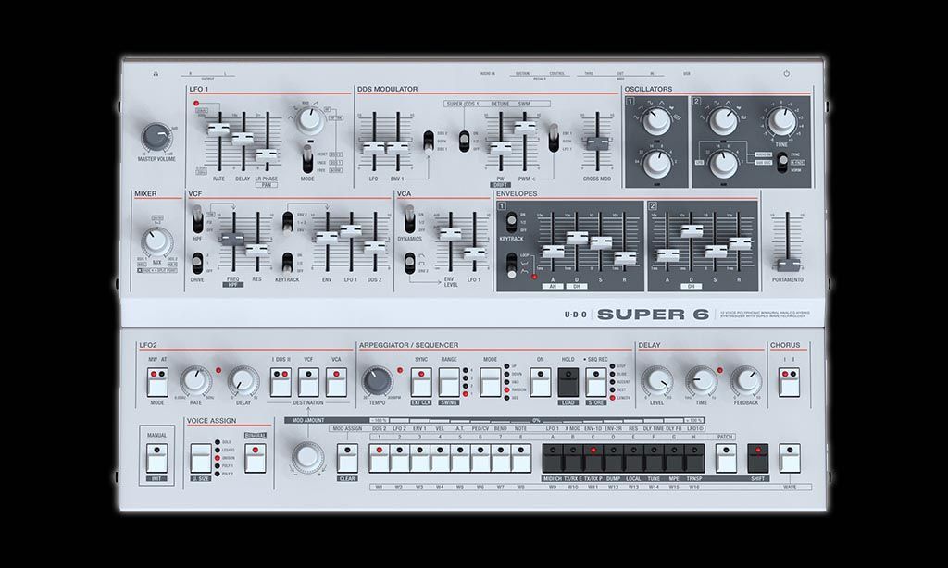Screen dimensions: 948x568
Task: Toggle the Oscillator 2 Sync switch
Action: (x=782, y=162)
